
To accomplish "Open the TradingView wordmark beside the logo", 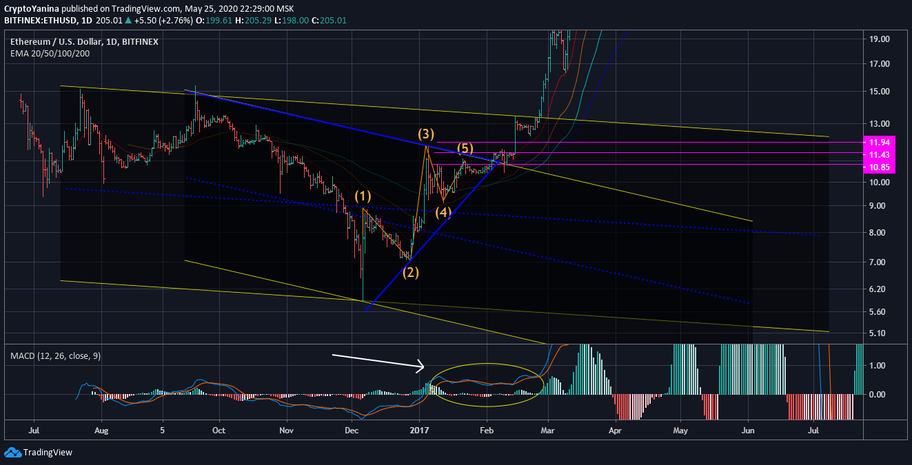I will coord(48,453).
